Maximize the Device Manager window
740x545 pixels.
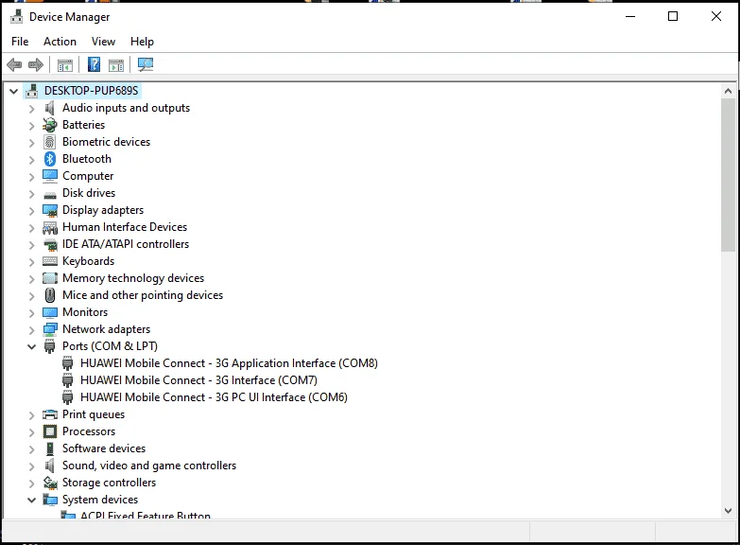tap(673, 16)
